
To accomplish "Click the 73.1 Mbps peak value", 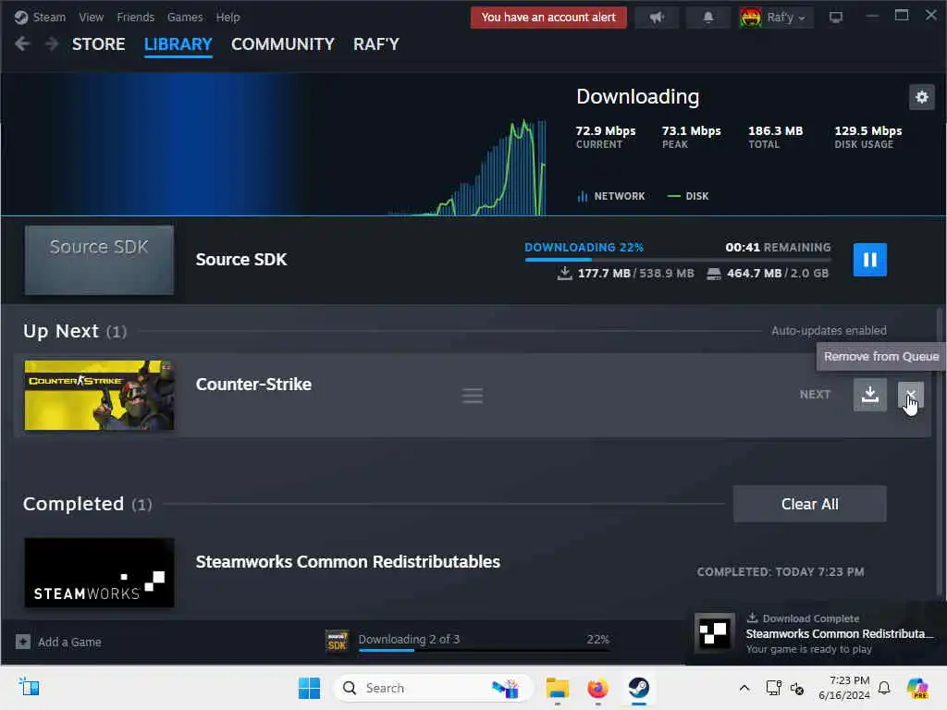I will point(692,131).
